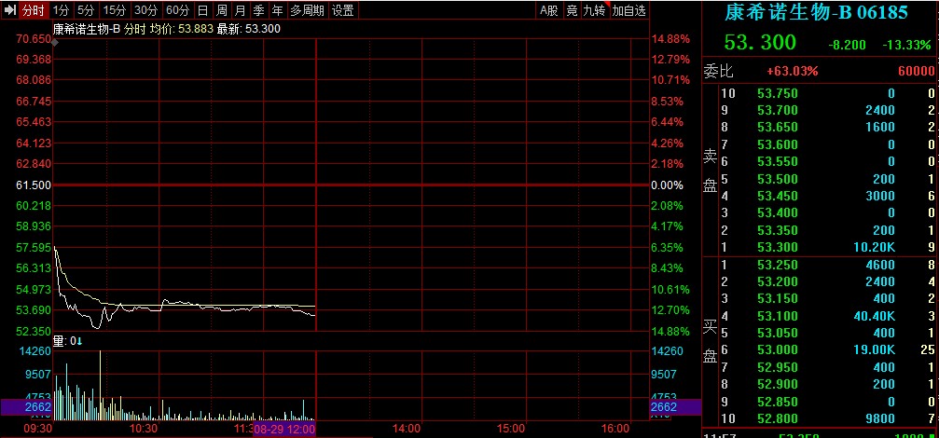Click buy level 1 price 53.250
Viewport: 939px width, 438px height.
pos(778,265)
